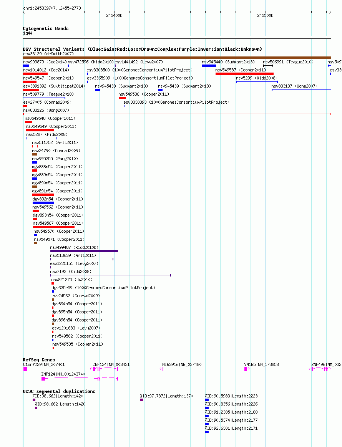Open the nsv513639 (Arlt2011) variant

(x=73, y=255)
